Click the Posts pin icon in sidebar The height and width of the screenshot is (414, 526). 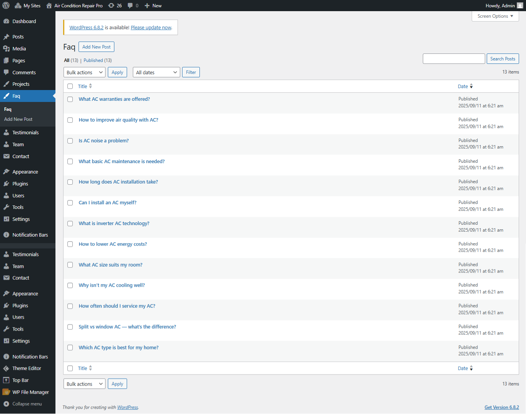point(6,37)
